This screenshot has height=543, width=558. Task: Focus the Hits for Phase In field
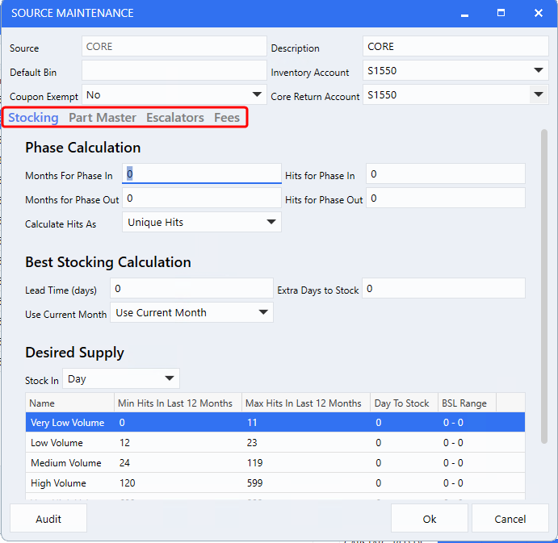click(x=445, y=174)
